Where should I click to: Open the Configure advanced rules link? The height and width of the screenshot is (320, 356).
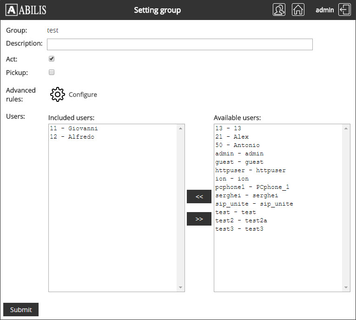[83, 94]
